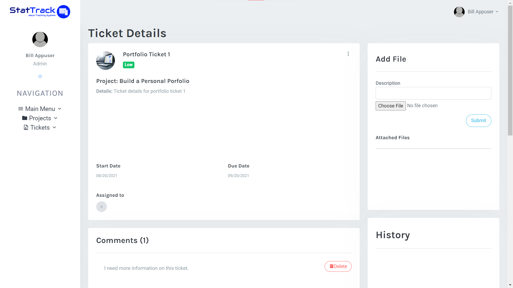Image resolution: width=513 pixels, height=288 pixels.
Task: Click the due date 09/20/2021
Action: pyautogui.click(x=238, y=176)
